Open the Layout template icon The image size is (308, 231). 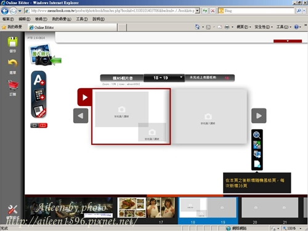pos(39,111)
